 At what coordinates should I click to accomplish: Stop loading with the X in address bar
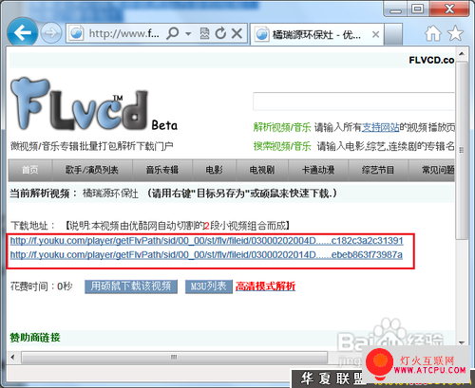[x=237, y=33]
